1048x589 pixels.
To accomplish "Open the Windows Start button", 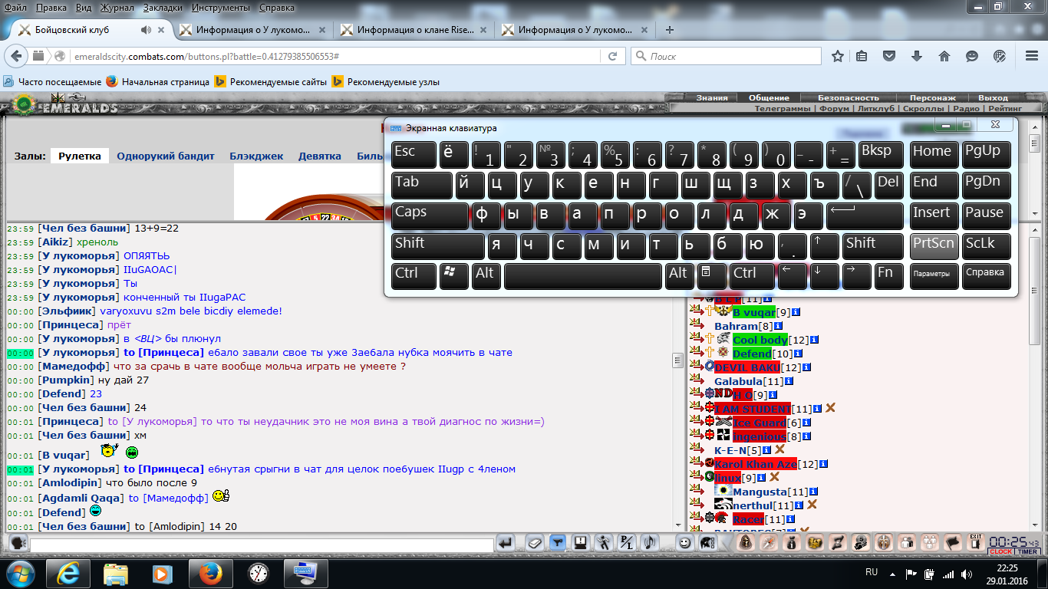I will tap(21, 573).
